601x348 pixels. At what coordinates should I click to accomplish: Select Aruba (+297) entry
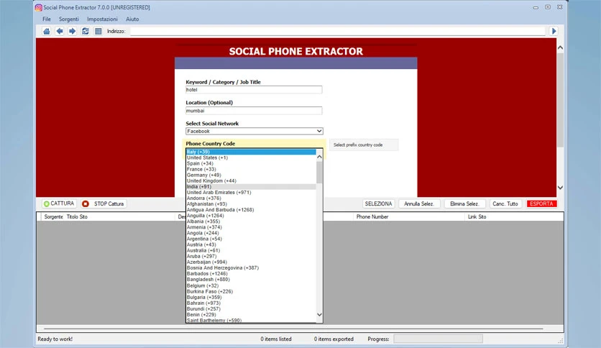pos(251,256)
